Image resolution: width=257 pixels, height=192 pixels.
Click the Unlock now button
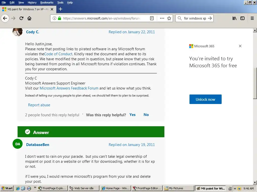(x=205, y=99)
